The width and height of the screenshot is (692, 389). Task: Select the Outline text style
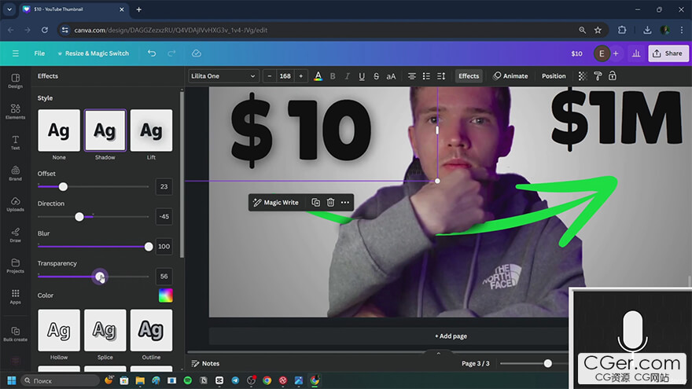(151, 330)
